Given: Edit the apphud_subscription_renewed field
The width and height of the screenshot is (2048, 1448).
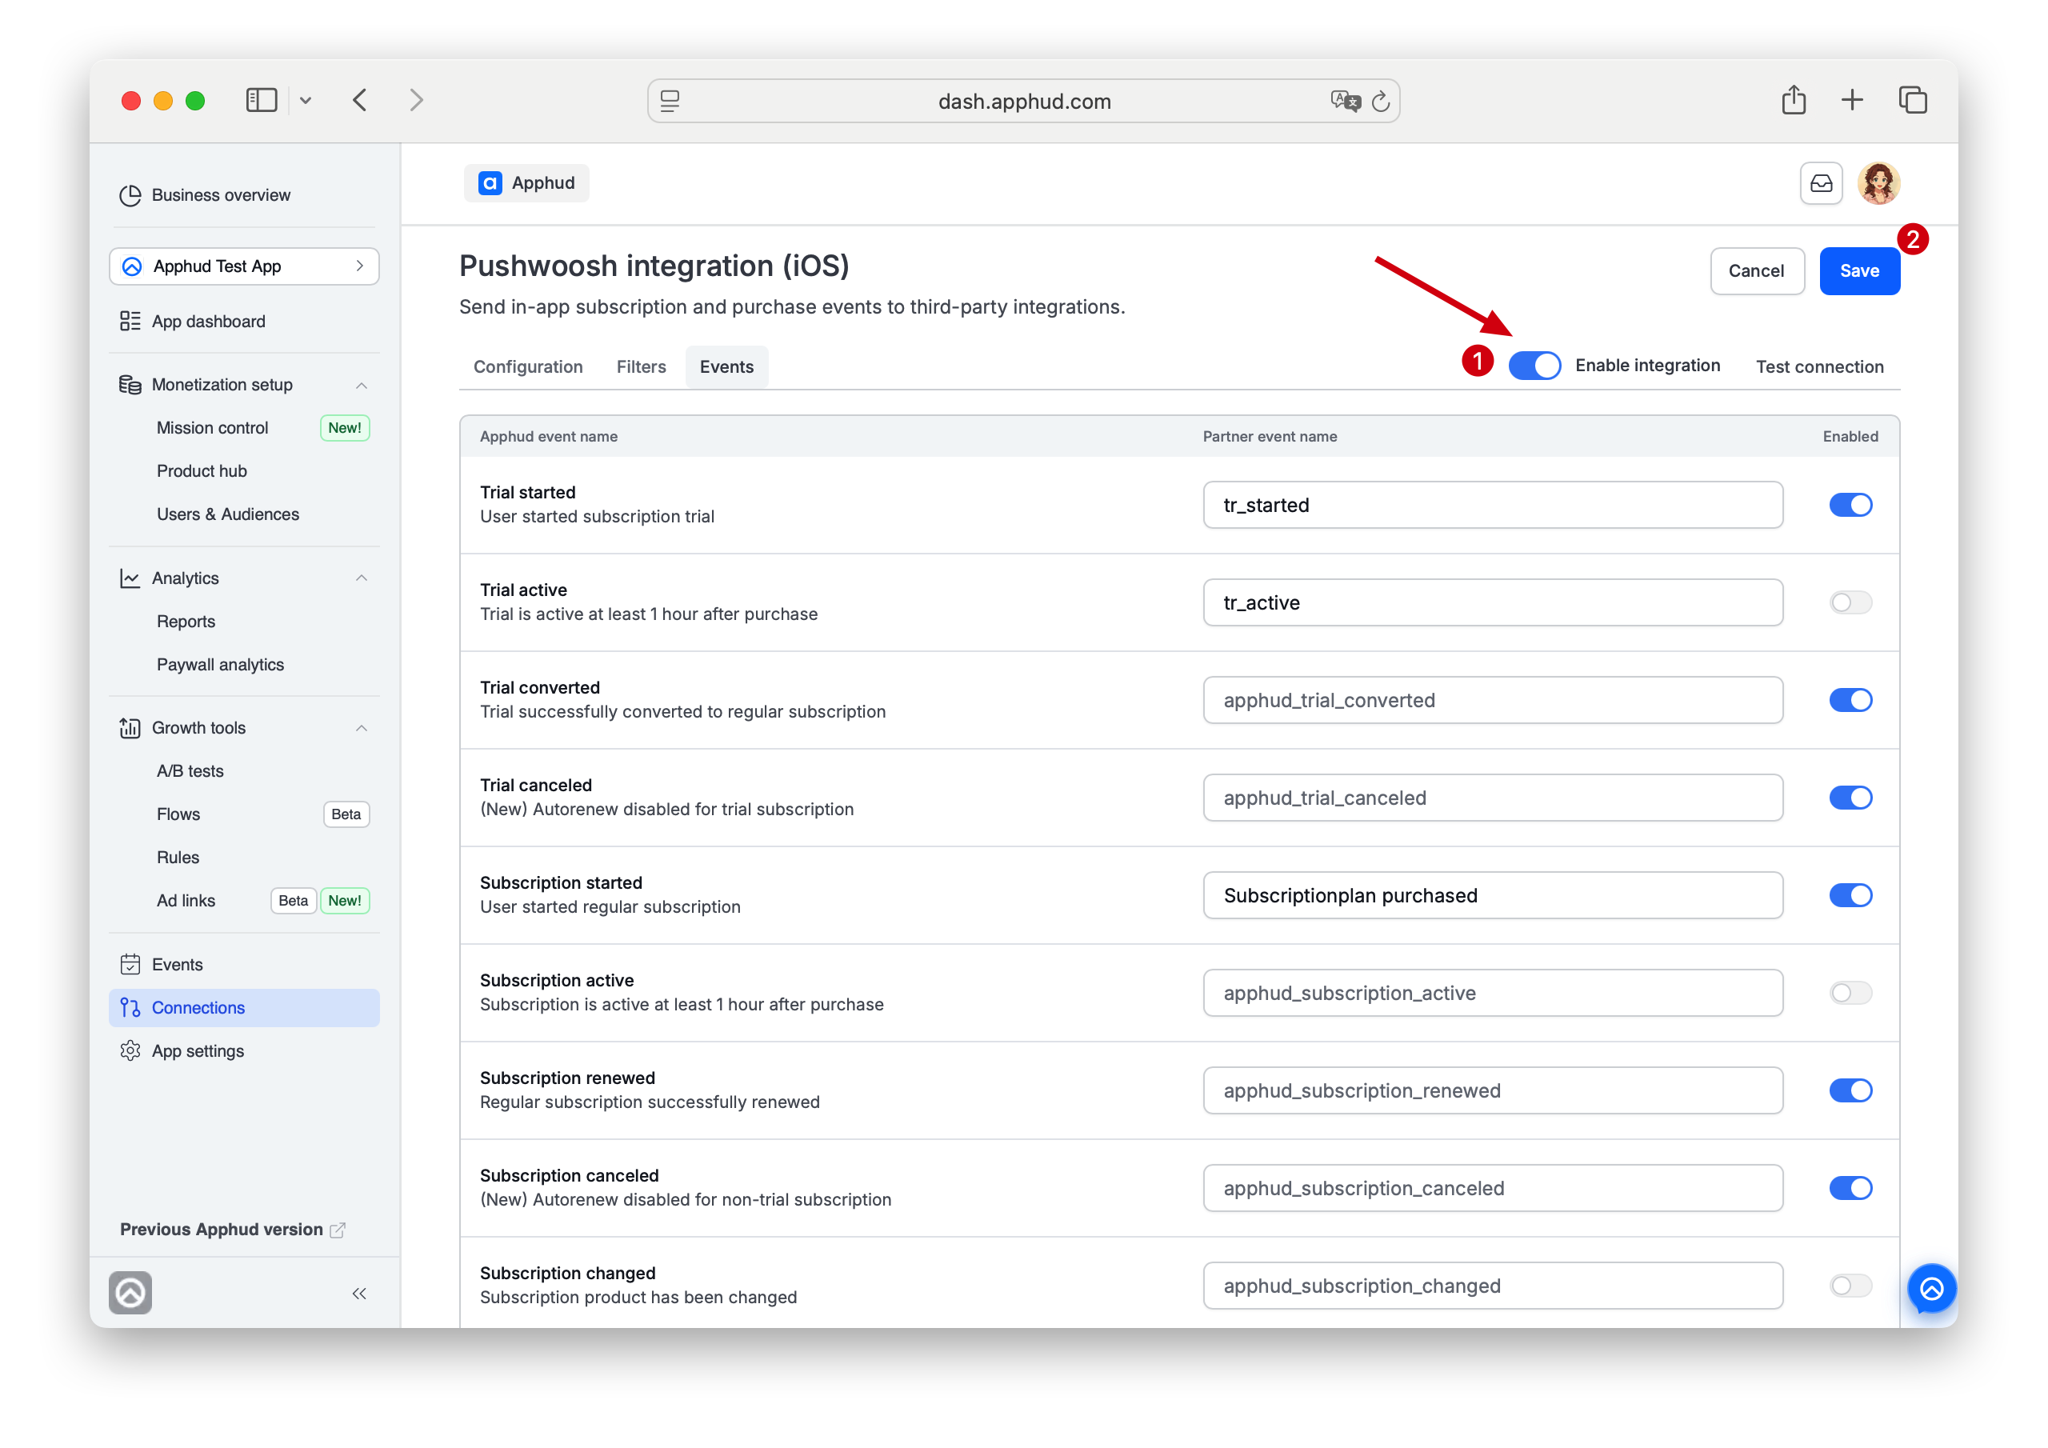Looking at the screenshot, I should pos(1492,1090).
